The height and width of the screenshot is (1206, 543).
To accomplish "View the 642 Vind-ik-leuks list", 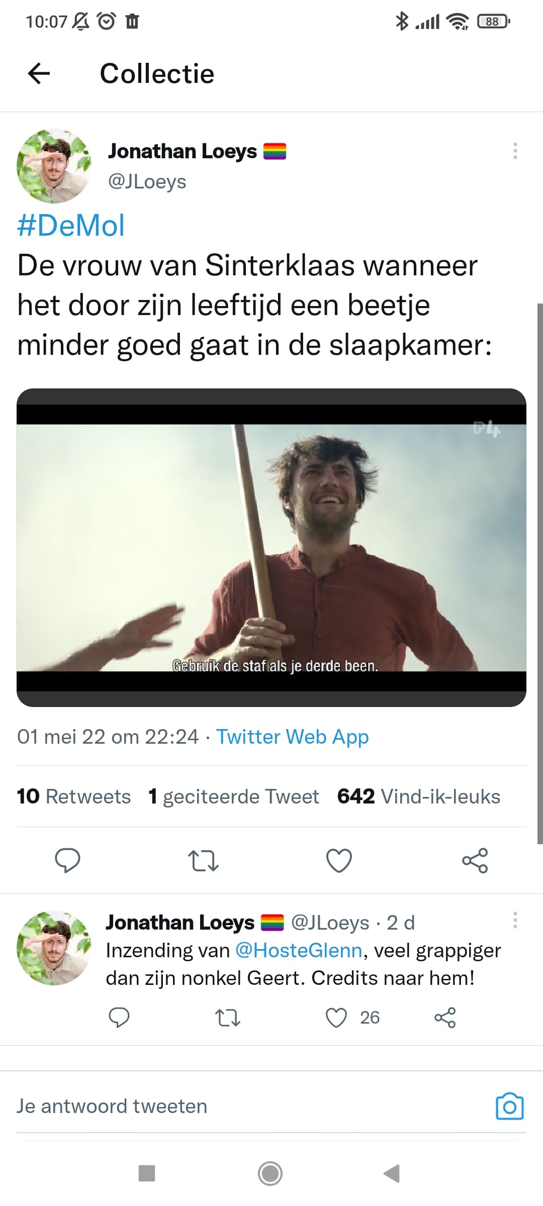I will (x=419, y=796).
